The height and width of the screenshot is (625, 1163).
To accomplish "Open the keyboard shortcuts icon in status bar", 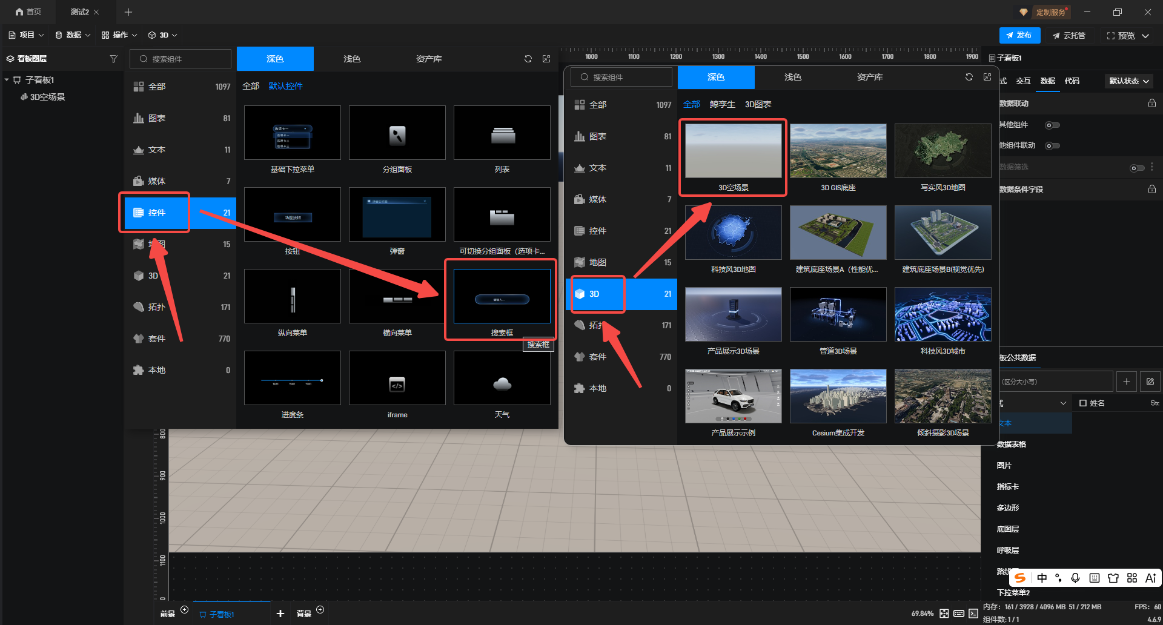I will (959, 613).
